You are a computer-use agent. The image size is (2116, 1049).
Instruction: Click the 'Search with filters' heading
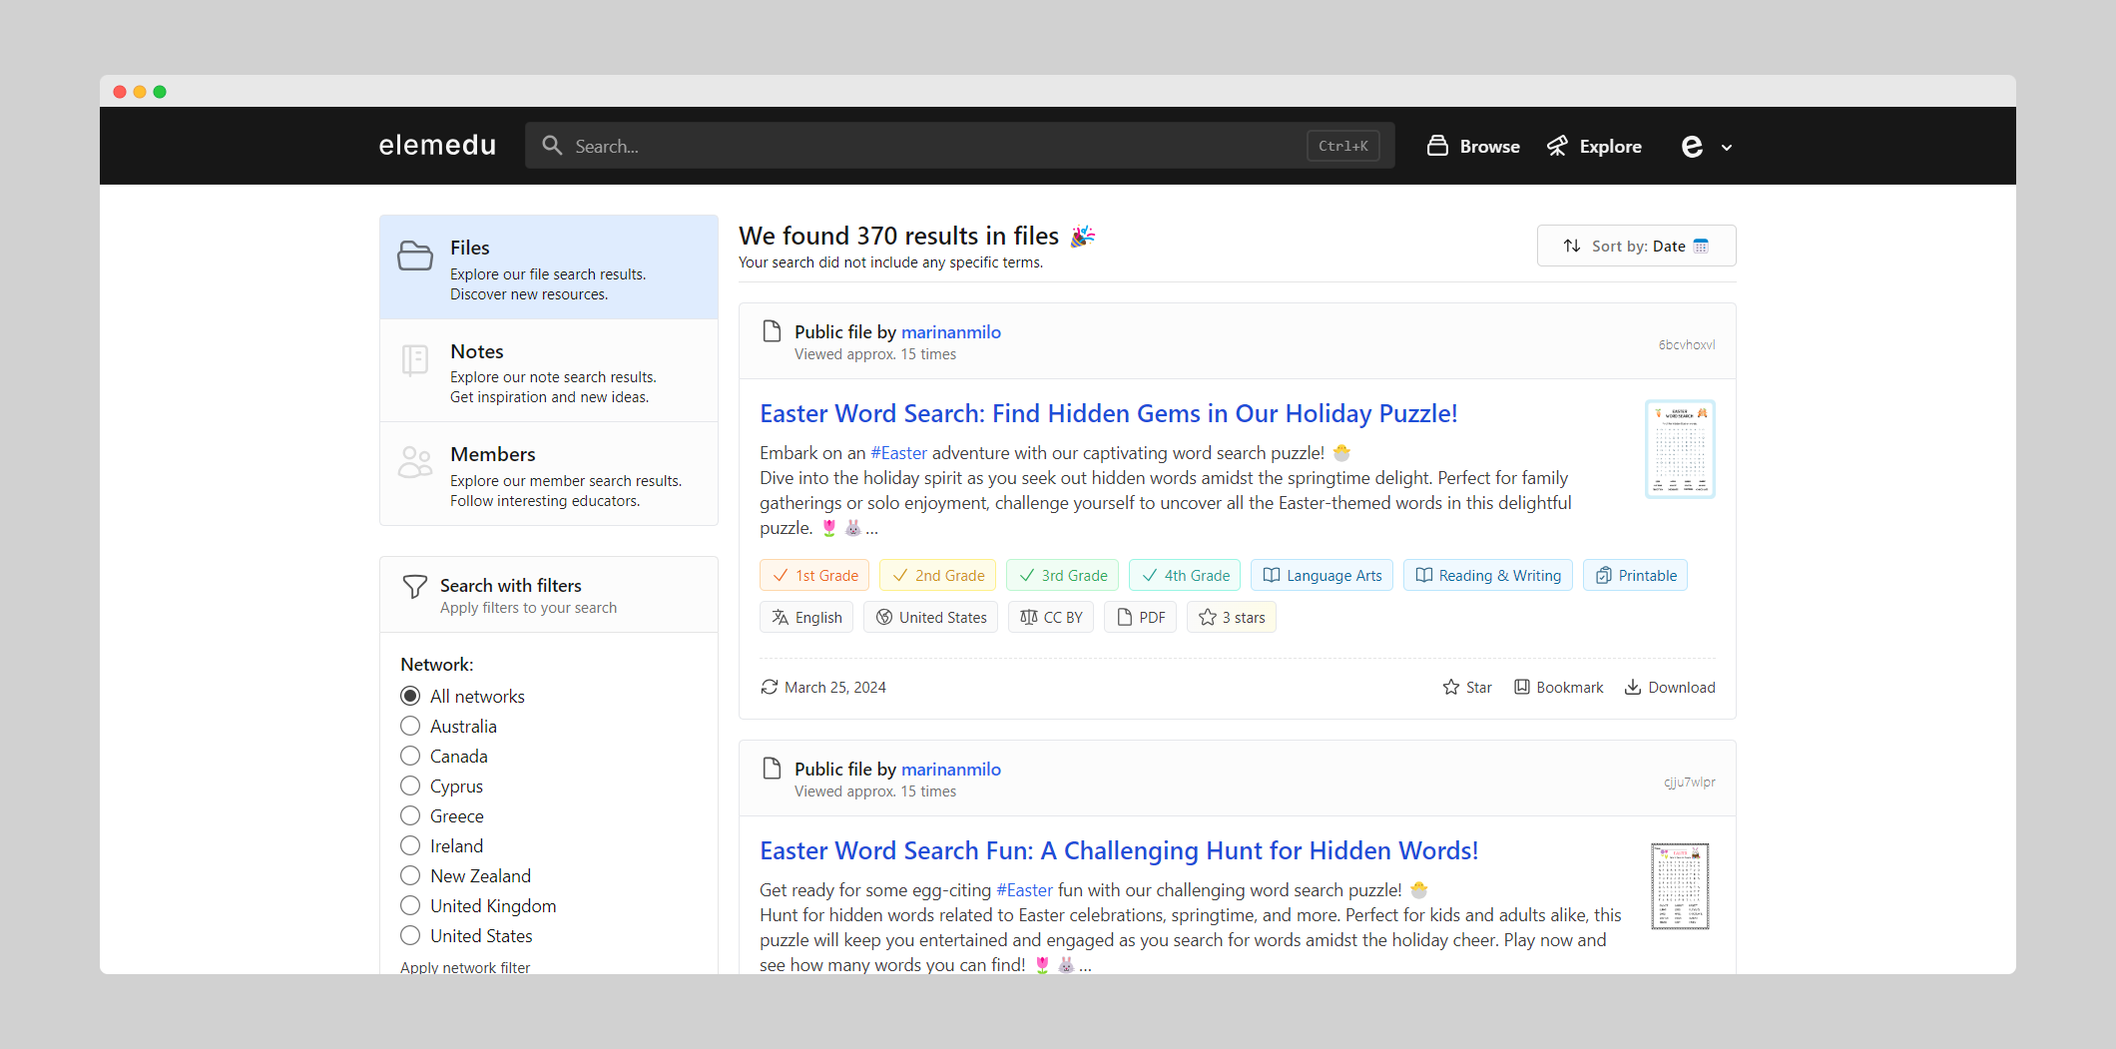pyautogui.click(x=511, y=586)
